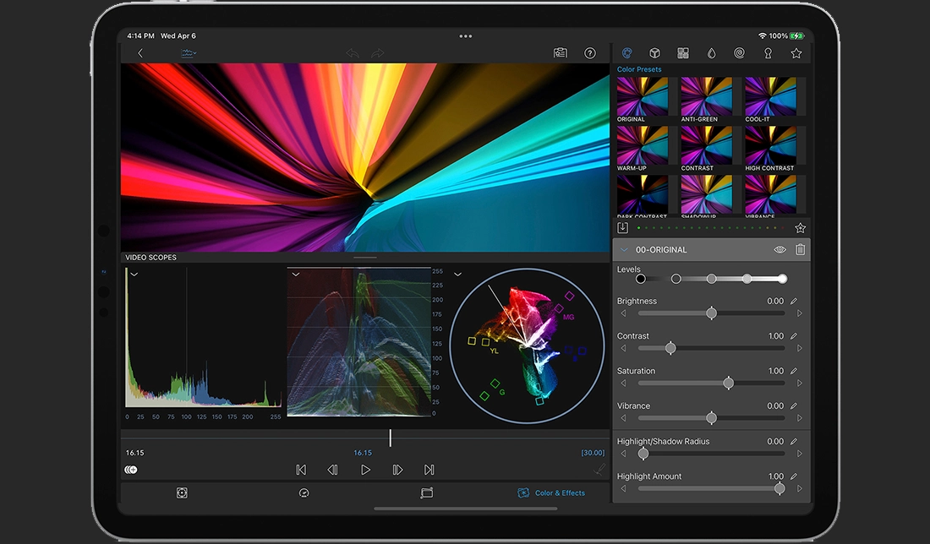Click the Saturation slider handle
930x544 pixels.
pos(729,384)
